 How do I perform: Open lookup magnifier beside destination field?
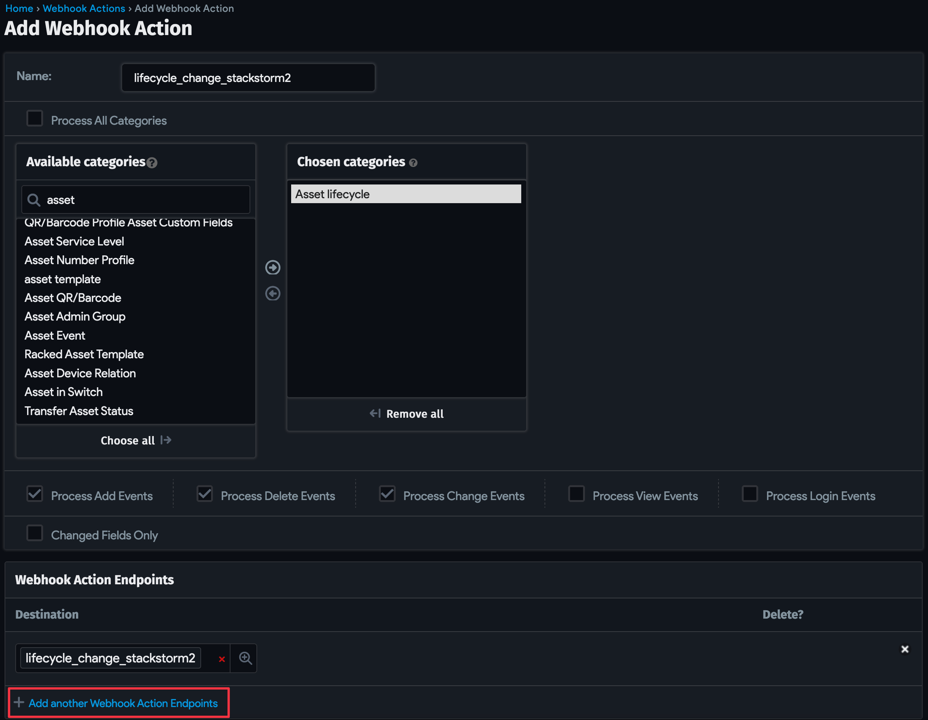tap(244, 657)
